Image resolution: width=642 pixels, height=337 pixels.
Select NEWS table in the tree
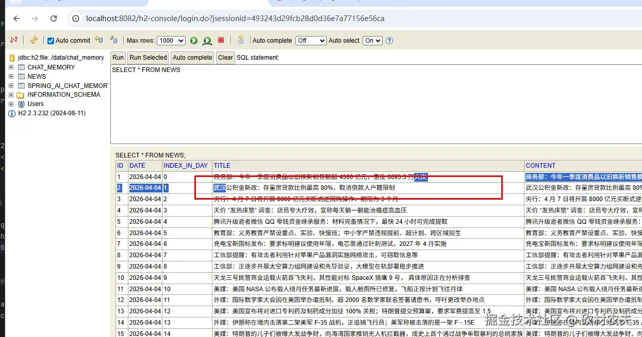(x=37, y=77)
